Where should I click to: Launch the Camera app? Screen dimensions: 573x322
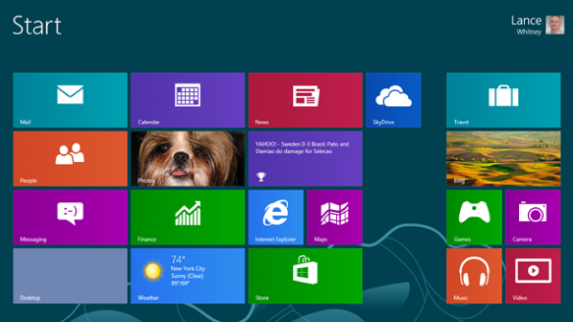point(533,217)
